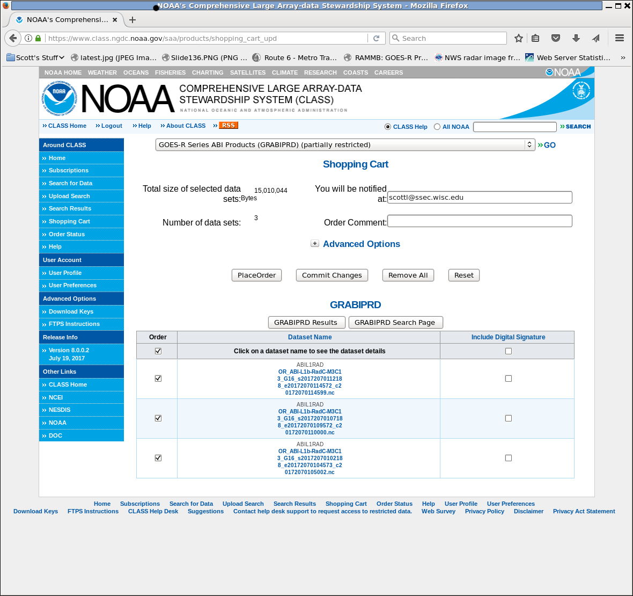This screenshot has height=596, width=633.
Task: Open the RAMMB: GOES-R bookmark
Action: point(386,58)
